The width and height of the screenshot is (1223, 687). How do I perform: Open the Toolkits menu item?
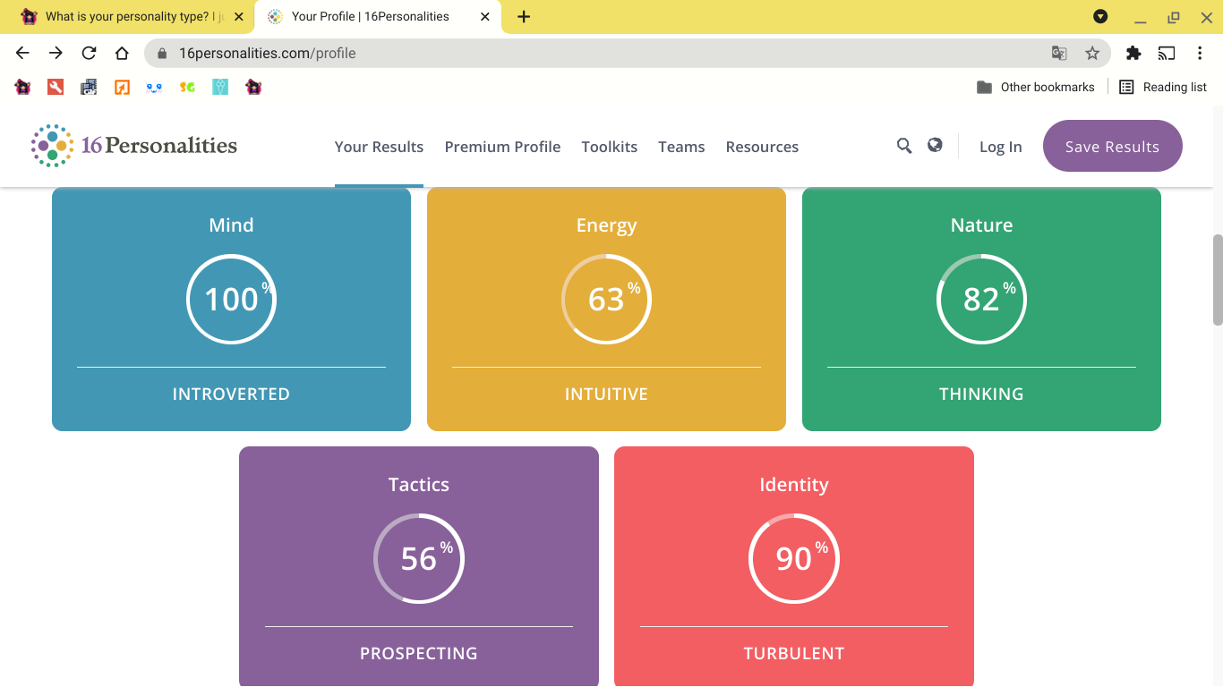click(610, 147)
